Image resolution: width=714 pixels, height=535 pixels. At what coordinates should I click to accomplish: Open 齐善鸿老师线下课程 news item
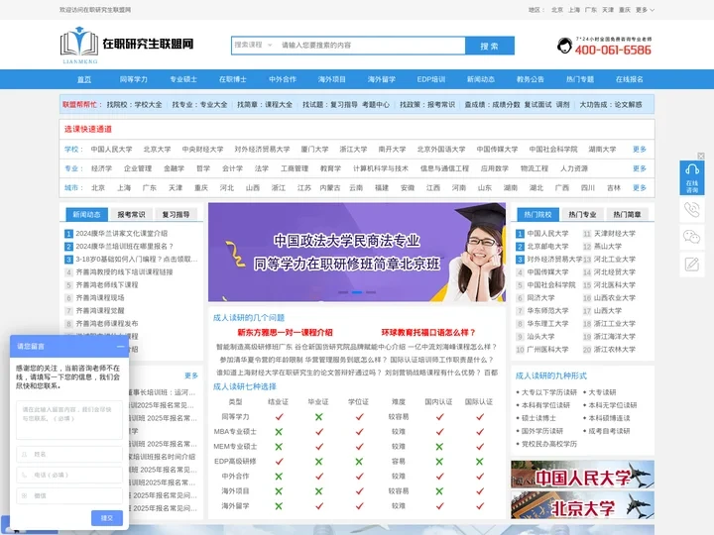tap(107, 284)
